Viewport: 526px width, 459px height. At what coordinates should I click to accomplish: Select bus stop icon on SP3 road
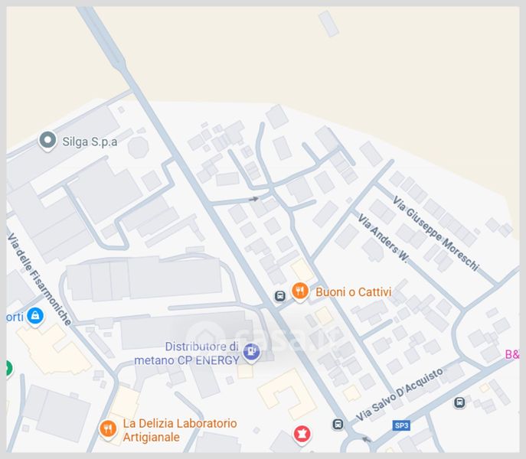(x=459, y=402)
